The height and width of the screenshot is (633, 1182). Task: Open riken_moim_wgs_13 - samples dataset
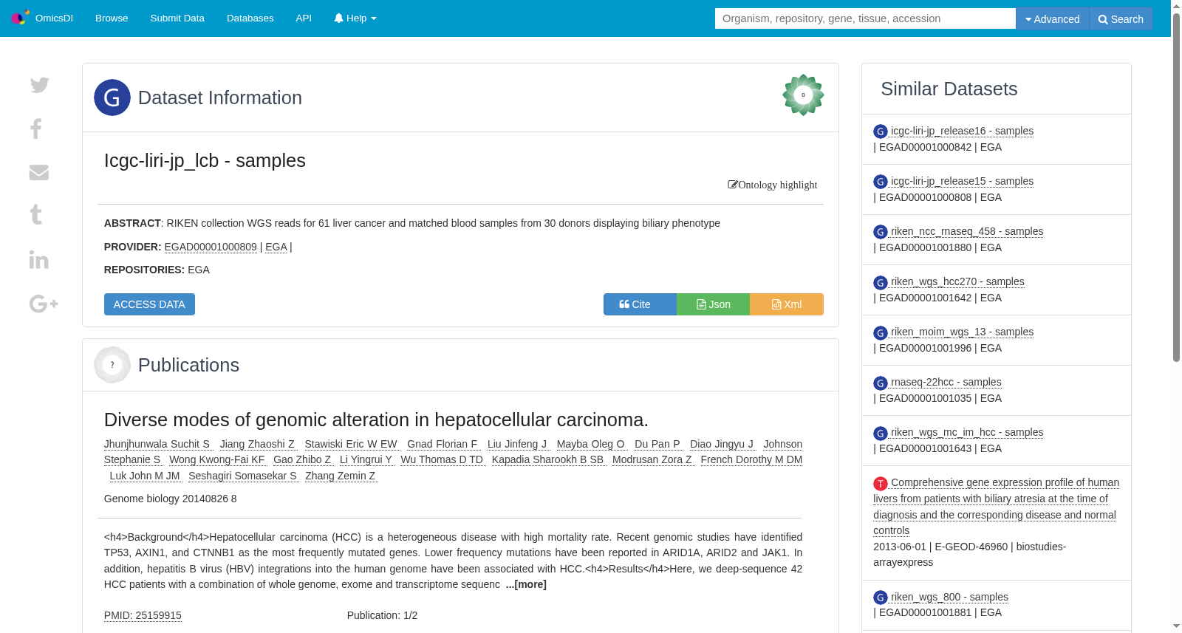(962, 332)
